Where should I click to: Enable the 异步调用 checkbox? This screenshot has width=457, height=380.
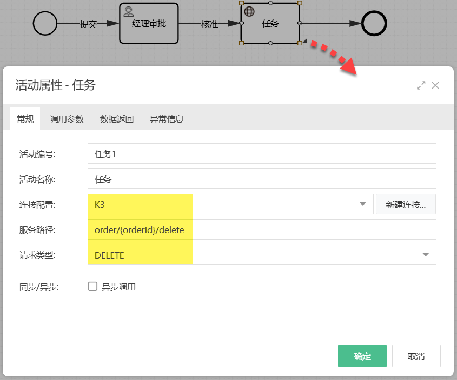[92, 287]
